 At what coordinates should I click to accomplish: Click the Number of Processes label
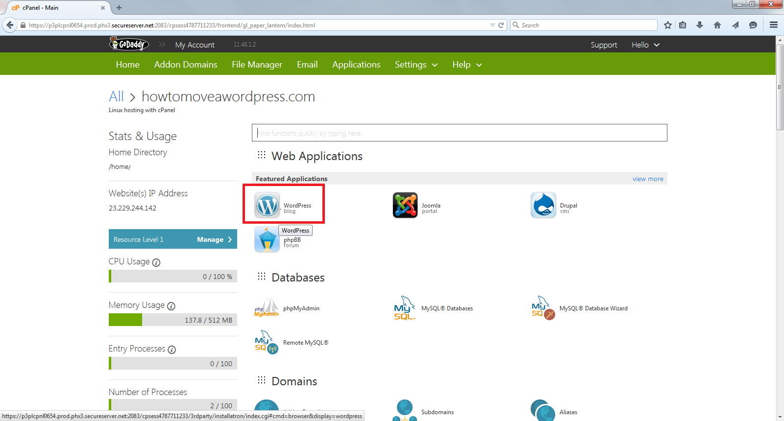point(148,392)
